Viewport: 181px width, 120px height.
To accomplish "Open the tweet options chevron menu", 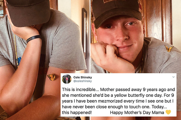I will pyautogui.click(x=173, y=77).
